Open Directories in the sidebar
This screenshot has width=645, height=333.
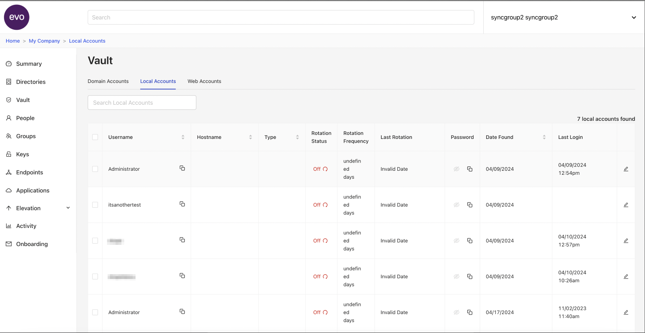(x=31, y=82)
